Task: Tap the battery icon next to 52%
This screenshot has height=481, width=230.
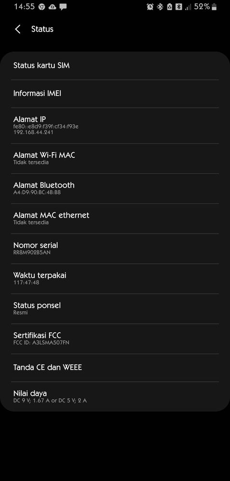Action: click(x=214, y=7)
